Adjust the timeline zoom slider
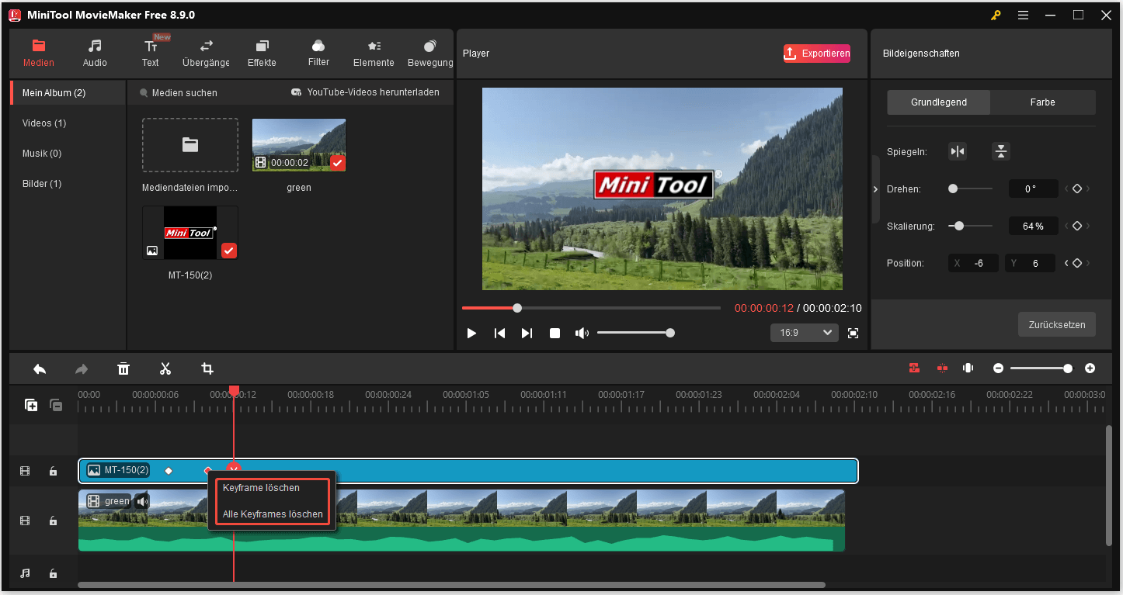The image size is (1123, 595). pos(1041,368)
